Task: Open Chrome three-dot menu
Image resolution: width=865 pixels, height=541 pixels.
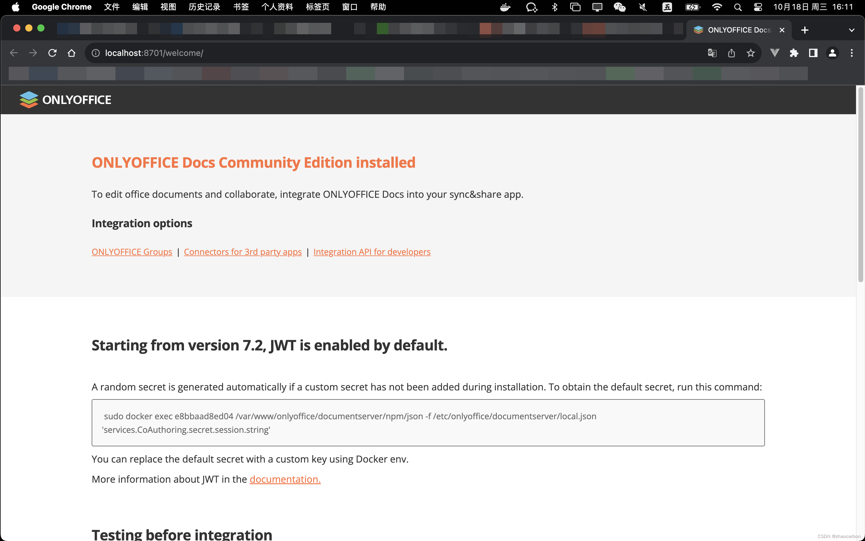Action: coord(852,53)
